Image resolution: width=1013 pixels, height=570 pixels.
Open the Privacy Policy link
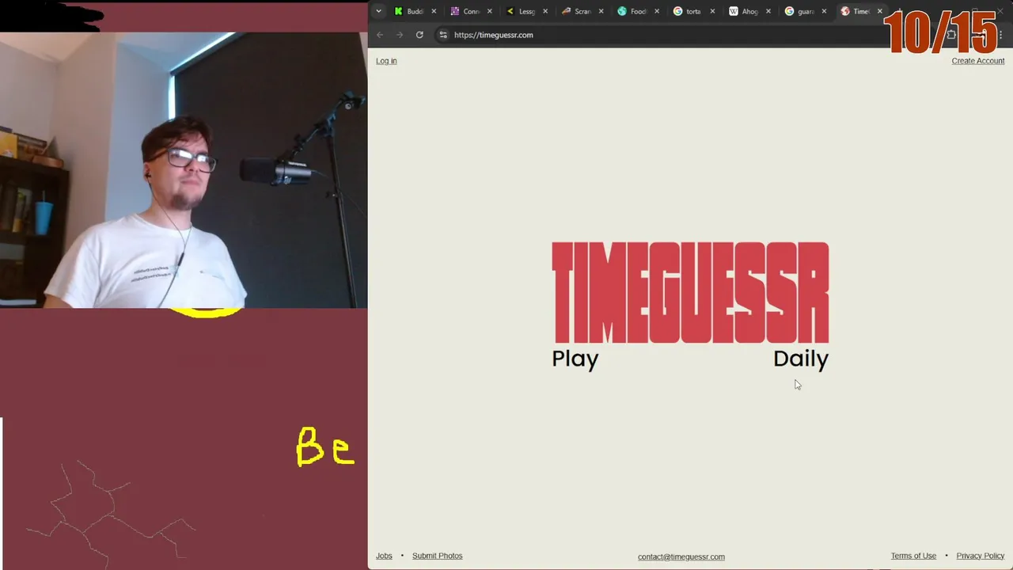[x=980, y=556]
